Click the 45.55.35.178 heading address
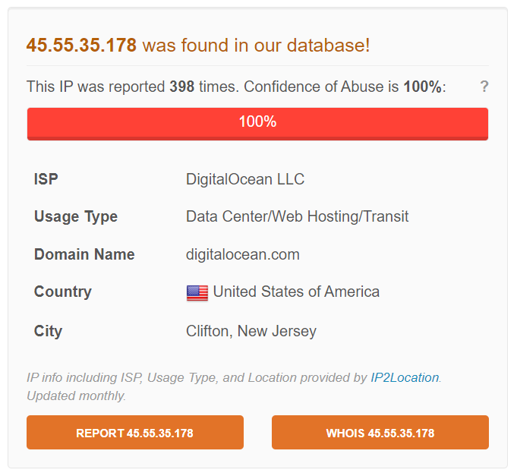 click(81, 45)
